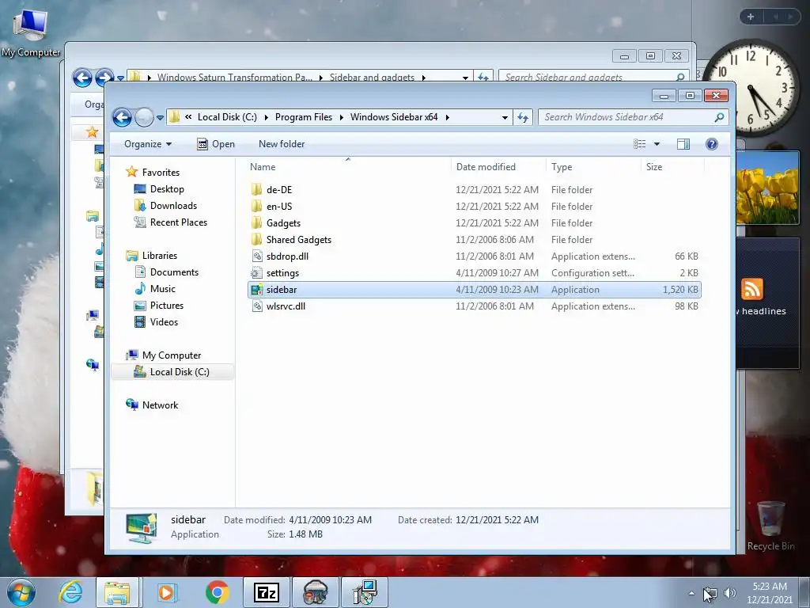Open the Organize menu
The width and height of the screenshot is (810, 608).
pyautogui.click(x=148, y=144)
